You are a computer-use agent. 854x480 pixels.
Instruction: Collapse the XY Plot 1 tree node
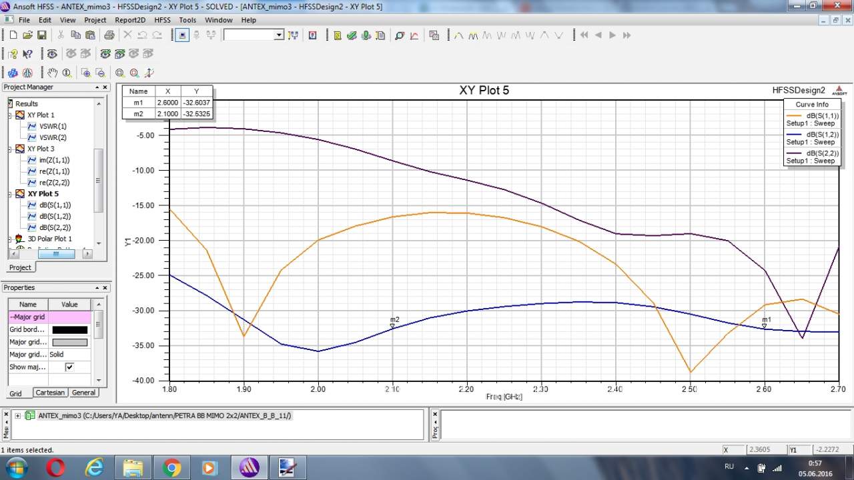tap(10, 115)
